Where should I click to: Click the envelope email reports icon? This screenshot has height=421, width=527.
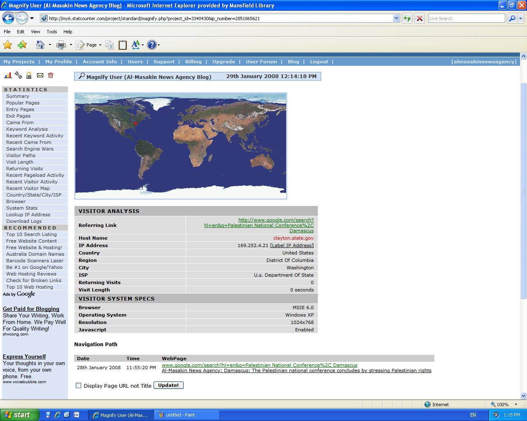click(x=40, y=75)
